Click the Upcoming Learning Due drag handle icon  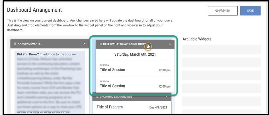pyautogui.click(x=97, y=97)
